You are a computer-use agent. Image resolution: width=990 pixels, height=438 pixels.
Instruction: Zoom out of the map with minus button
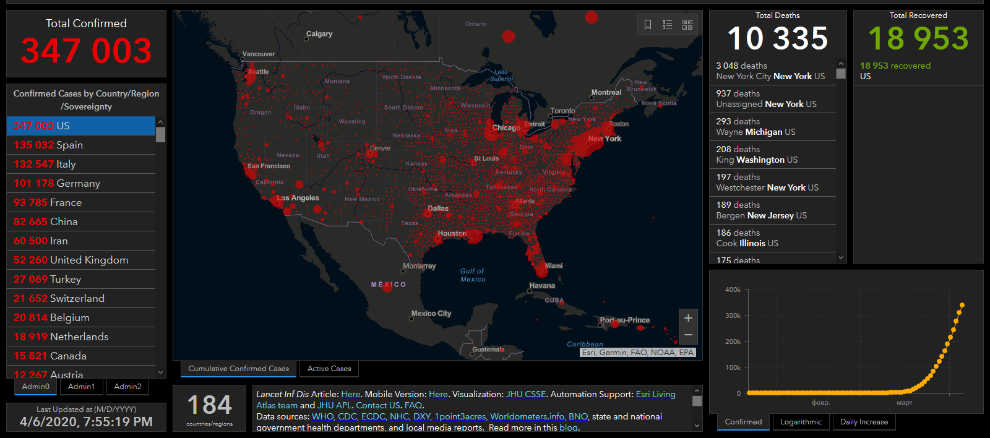[x=688, y=335]
